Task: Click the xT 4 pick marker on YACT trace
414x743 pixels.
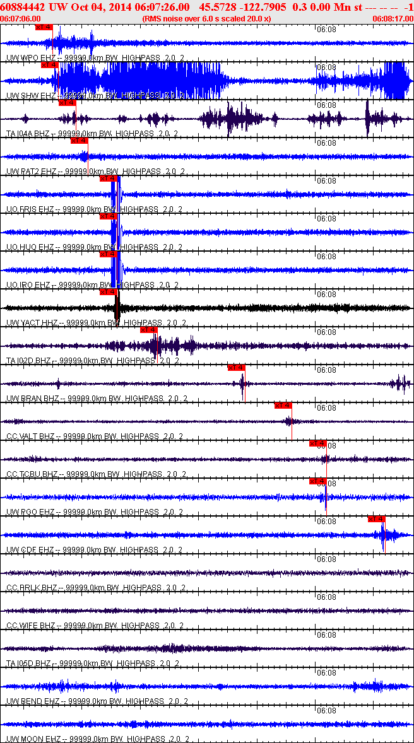Action: 108,293
